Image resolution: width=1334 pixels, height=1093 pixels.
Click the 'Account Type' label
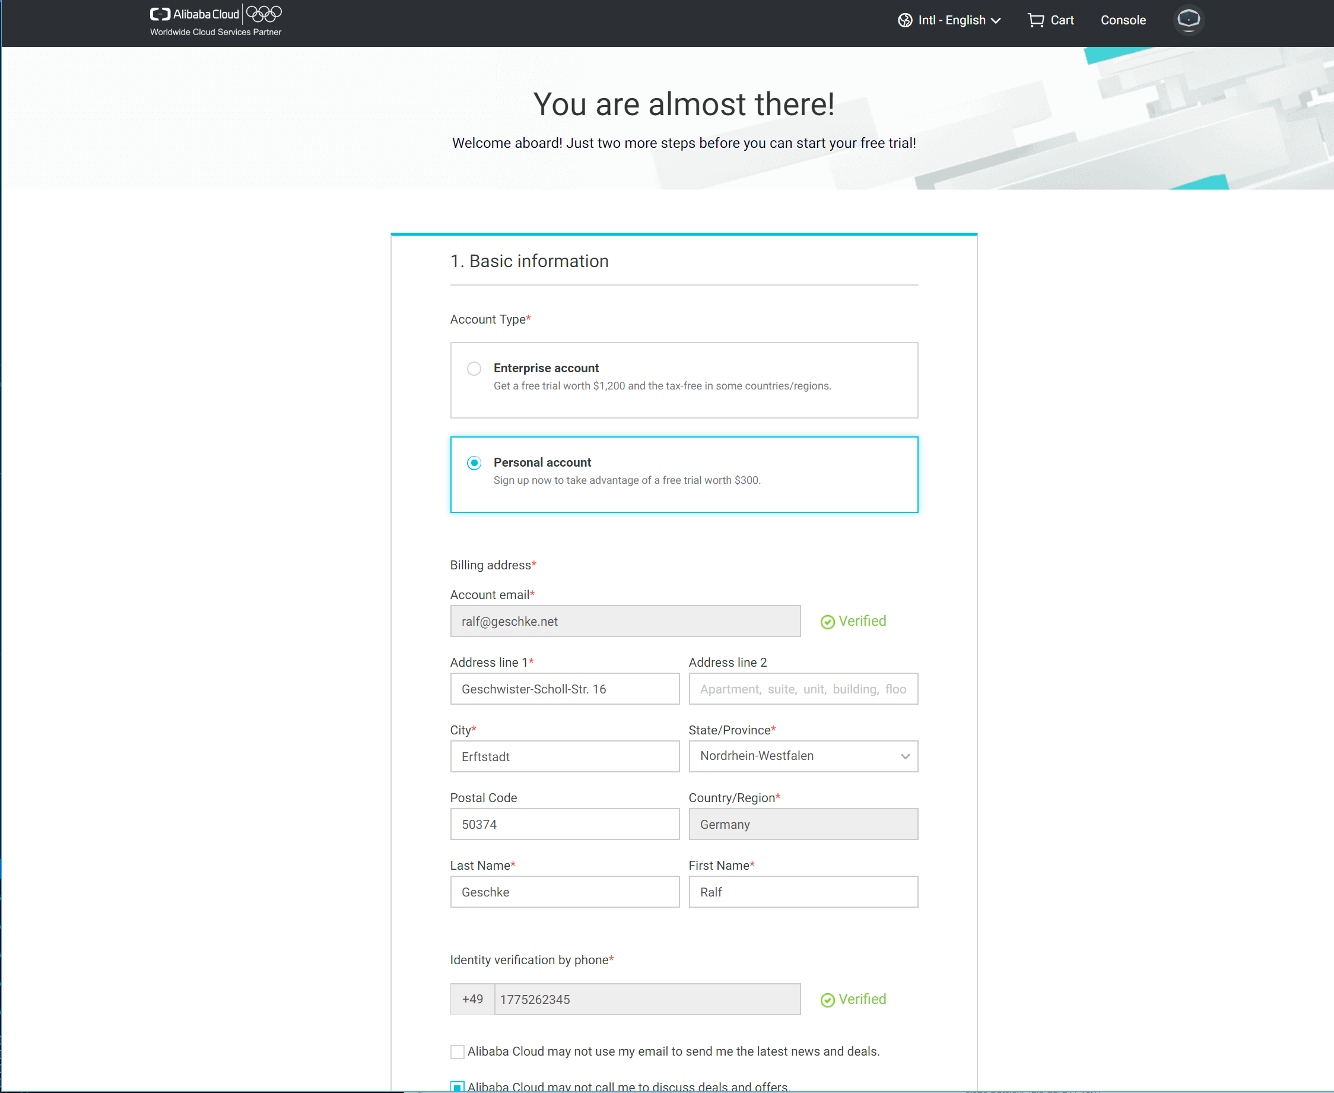(490, 320)
